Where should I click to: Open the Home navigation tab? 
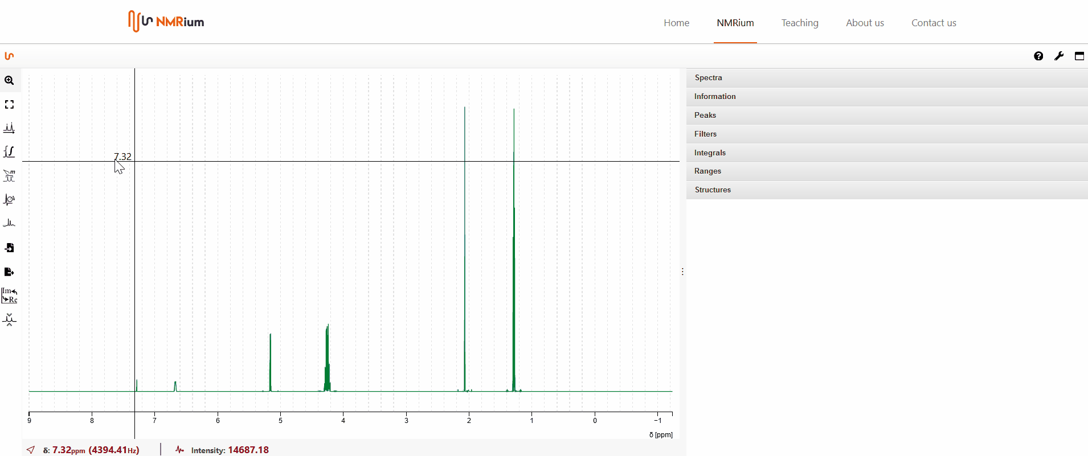point(676,23)
